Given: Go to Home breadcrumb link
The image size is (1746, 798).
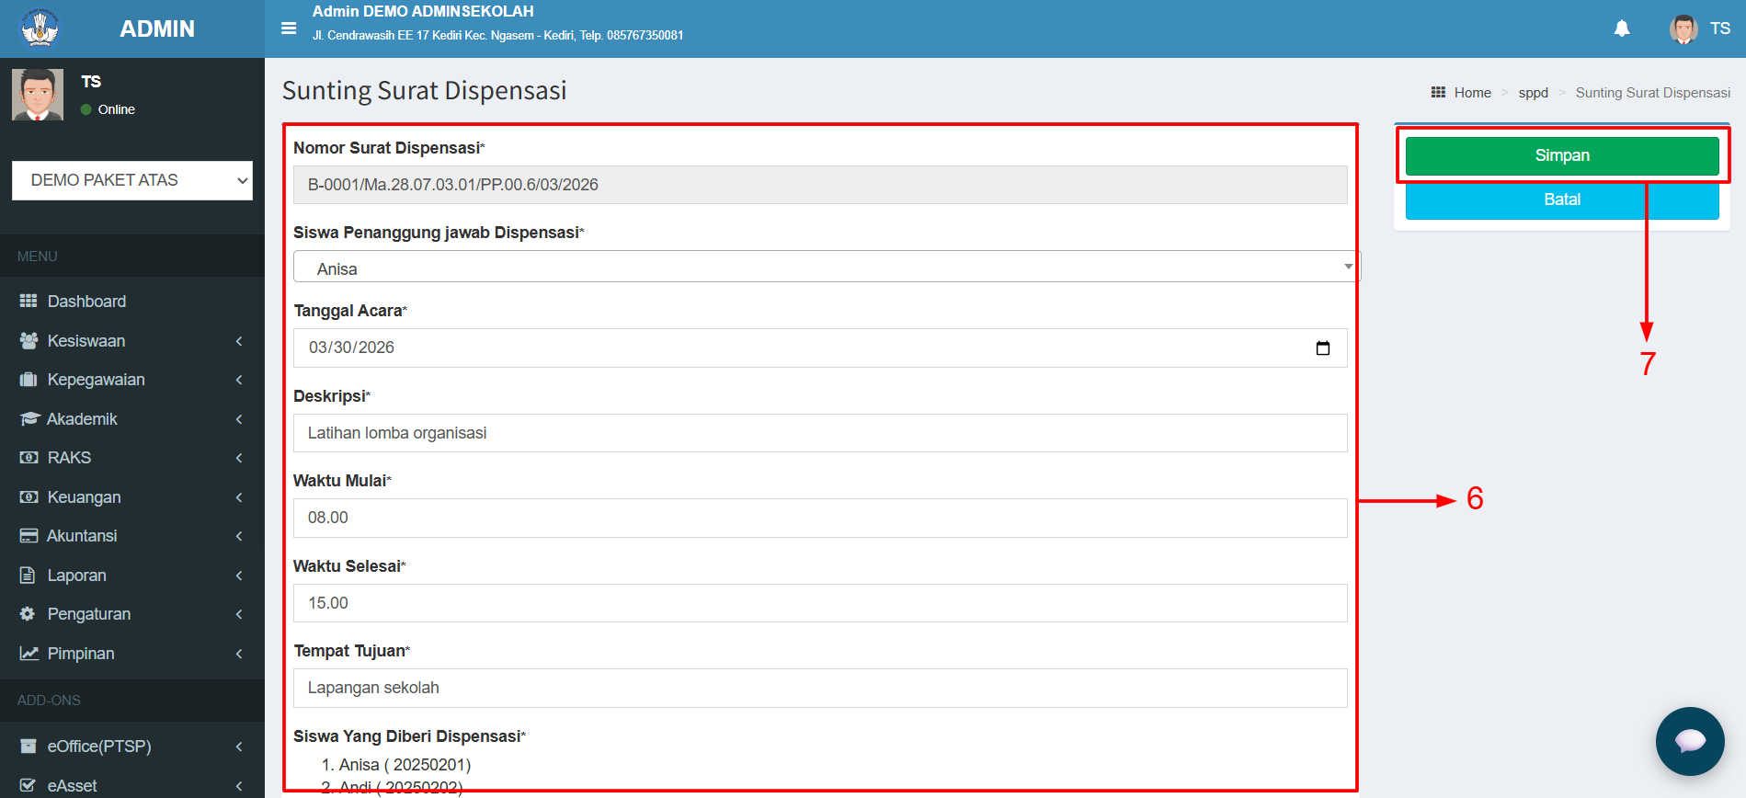Looking at the screenshot, I should click(x=1472, y=93).
